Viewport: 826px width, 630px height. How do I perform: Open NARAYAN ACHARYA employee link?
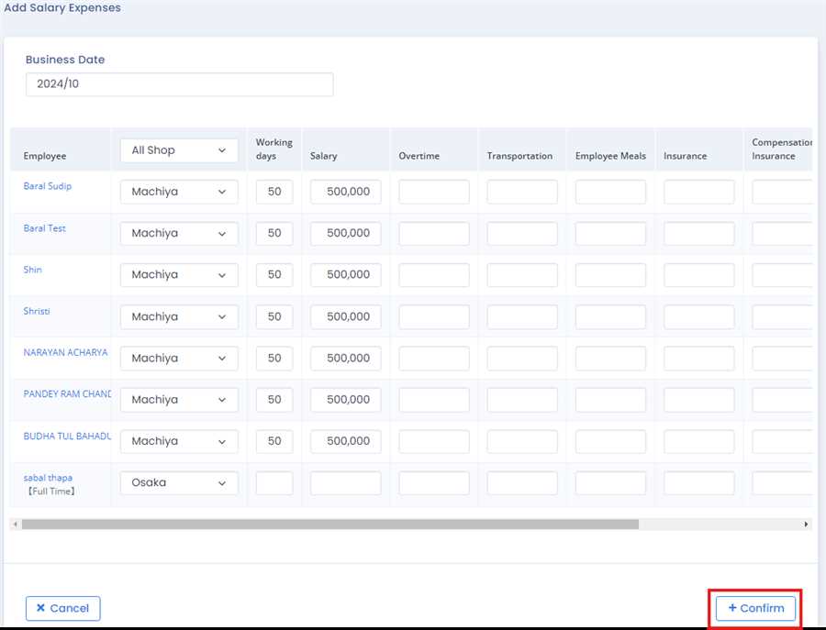pos(65,352)
